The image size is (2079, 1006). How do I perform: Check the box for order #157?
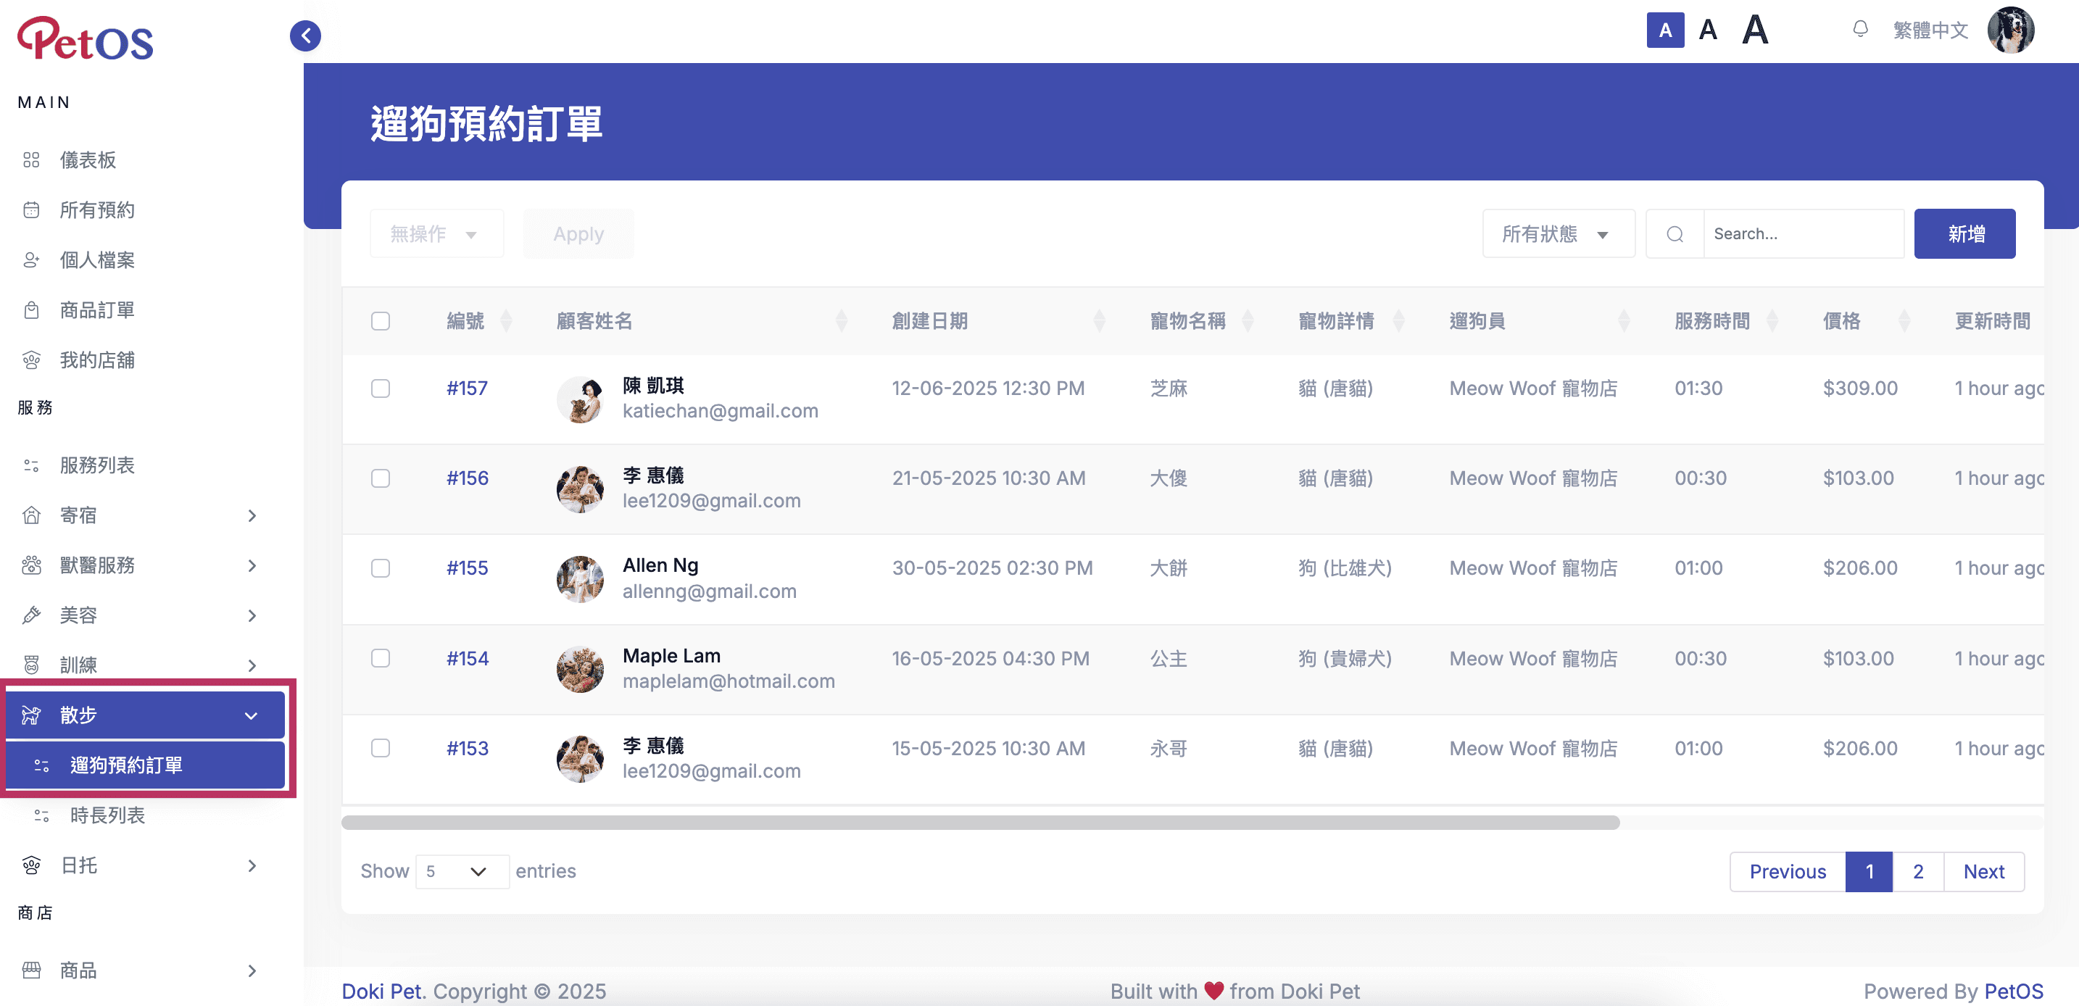coord(380,389)
